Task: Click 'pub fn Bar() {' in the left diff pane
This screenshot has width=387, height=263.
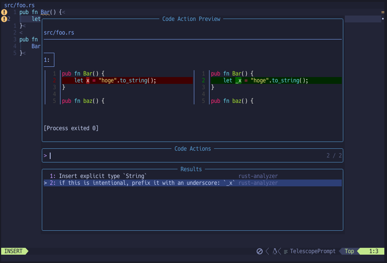Action: (x=83, y=74)
